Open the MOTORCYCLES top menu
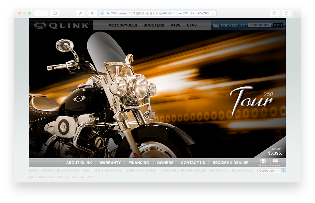Image resolution: width=315 pixels, height=203 pixels. 123,25
